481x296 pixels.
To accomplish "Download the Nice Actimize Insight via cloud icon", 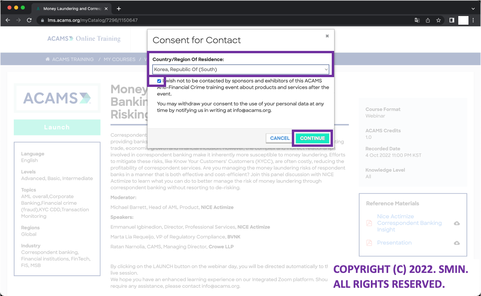I will pyautogui.click(x=457, y=223).
